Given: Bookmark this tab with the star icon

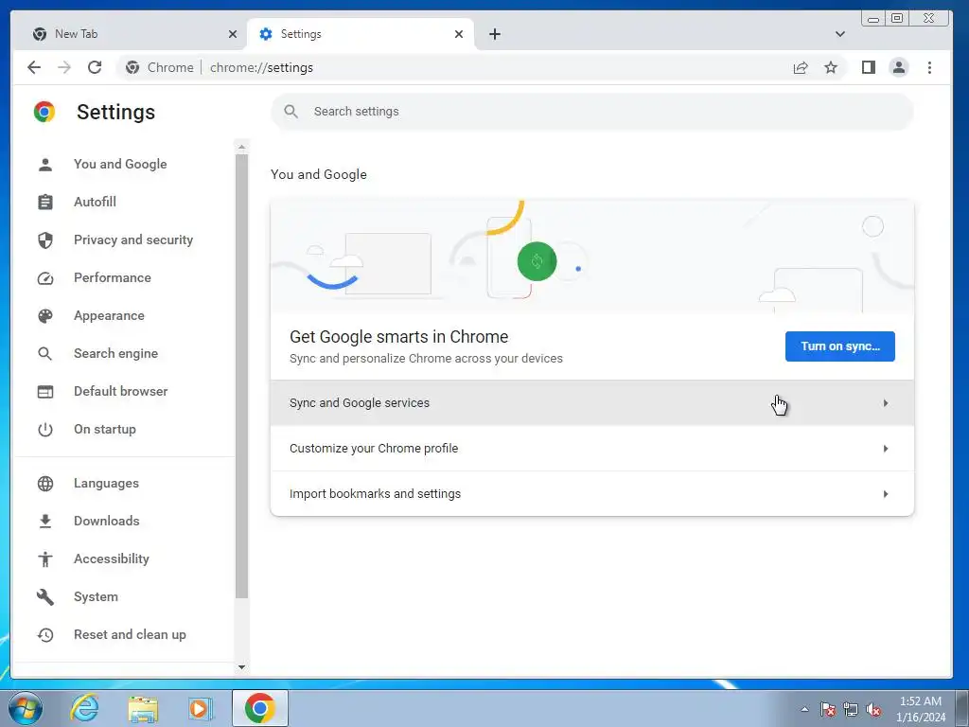Looking at the screenshot, I should coord(831,67).
